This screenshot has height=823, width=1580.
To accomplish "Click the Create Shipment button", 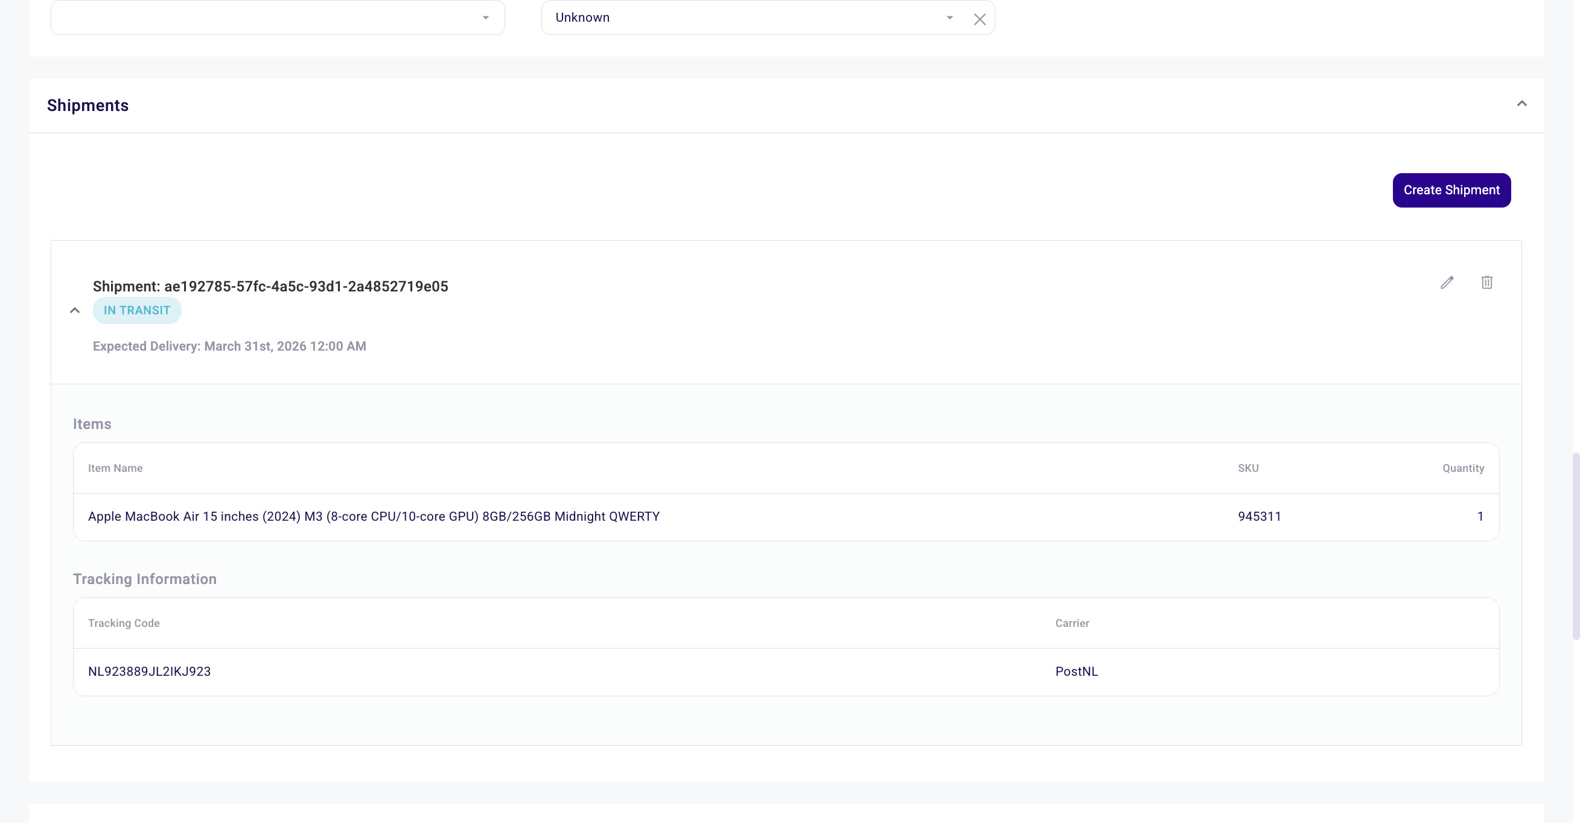I will tap(1451, 190).
